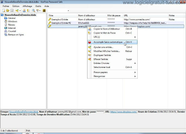186x134 pixels.
Task: Click the Général folder icon
Action: (x=6, y=18)
